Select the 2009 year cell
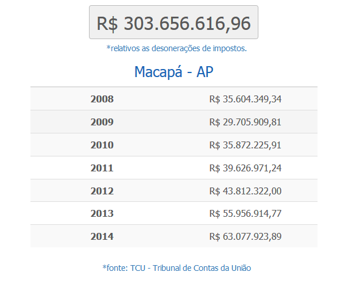Viewport: 360px width, 291px height. [x=102, y=122]
